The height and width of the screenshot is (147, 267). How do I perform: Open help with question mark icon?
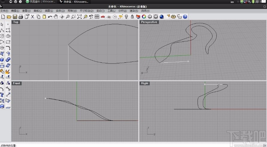tap(185, 17)
